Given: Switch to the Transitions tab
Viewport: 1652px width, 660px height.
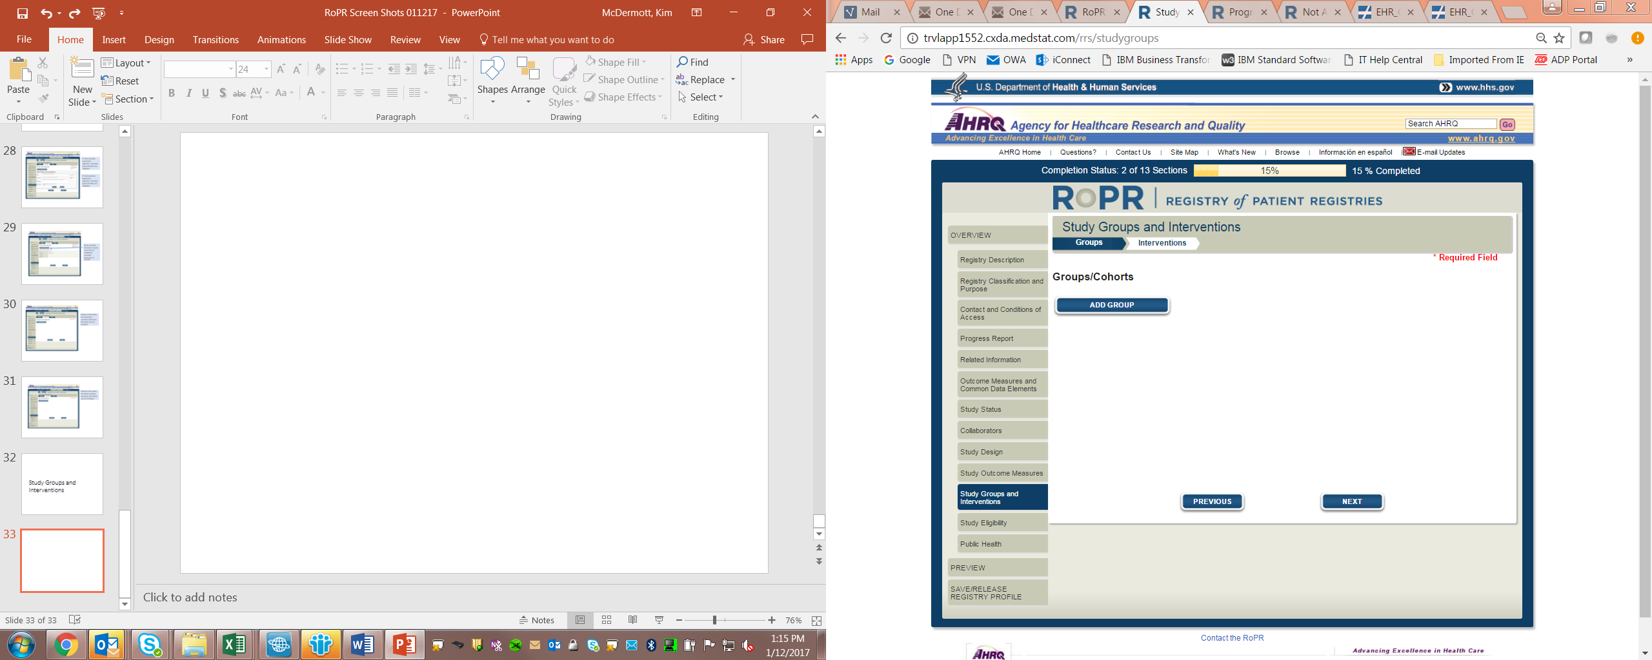Looking at the screenshot, I should point(216,40).
